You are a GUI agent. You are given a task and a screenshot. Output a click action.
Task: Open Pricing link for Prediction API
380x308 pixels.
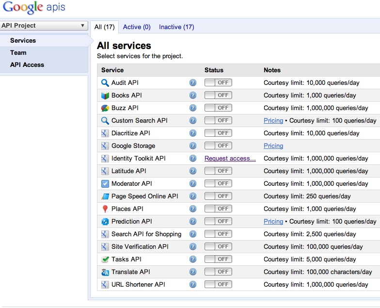273,221
